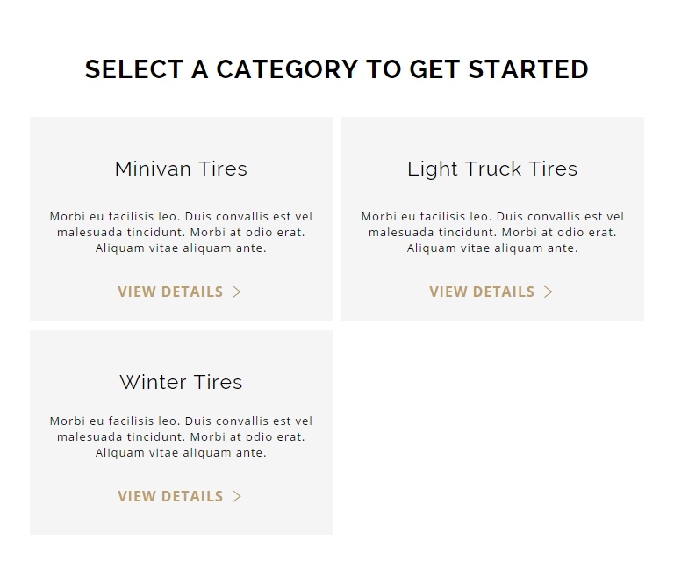
Task: Click the arrow icon beside Winter Tires View Details
Action: (x=237, y=496)
